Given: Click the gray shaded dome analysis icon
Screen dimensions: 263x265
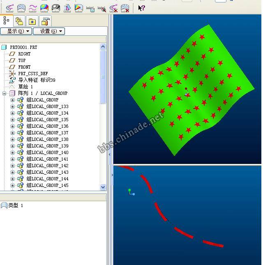Looking at the screenshot, I should [x=56, y=7].
